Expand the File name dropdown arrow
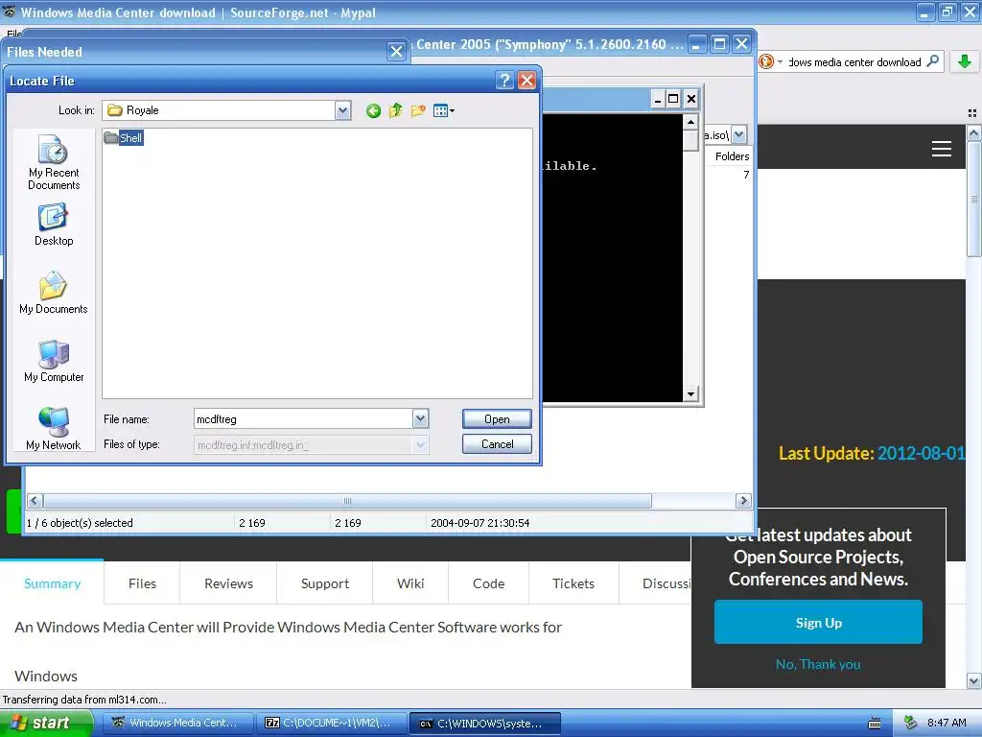This screenshot has height=737, width=982. pos(421,418)
